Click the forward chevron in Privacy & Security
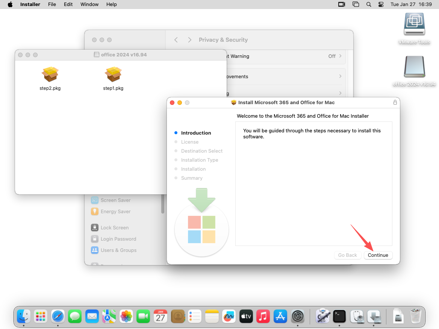This screenshot has width=439, height=329. tap(189, 40)
